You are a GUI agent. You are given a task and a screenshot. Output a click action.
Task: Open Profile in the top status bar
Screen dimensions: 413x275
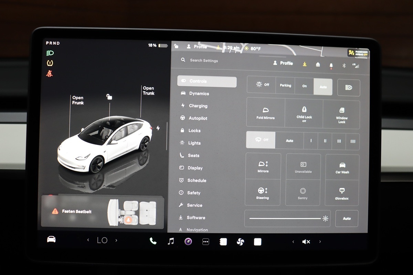coord(197,46)
